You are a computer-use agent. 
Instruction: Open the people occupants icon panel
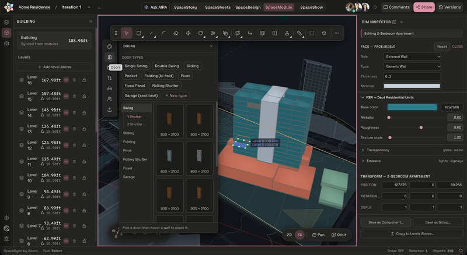[x=110, y=99]
